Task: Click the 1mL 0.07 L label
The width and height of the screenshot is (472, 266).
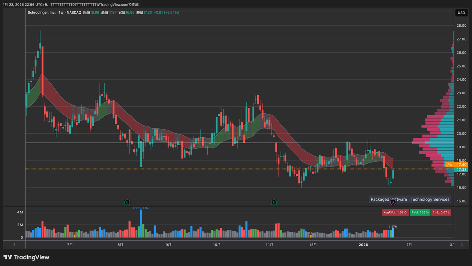Action: tap(441, 212)
